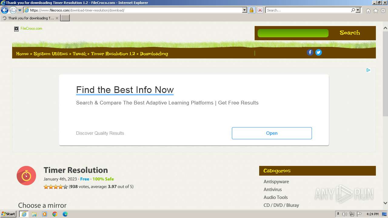Click the browser Search box
Viewport: 388px width, 218px height.
[308, 10]
